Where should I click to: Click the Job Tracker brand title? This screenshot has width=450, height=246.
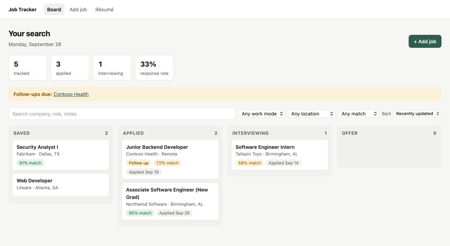point(22,10)
